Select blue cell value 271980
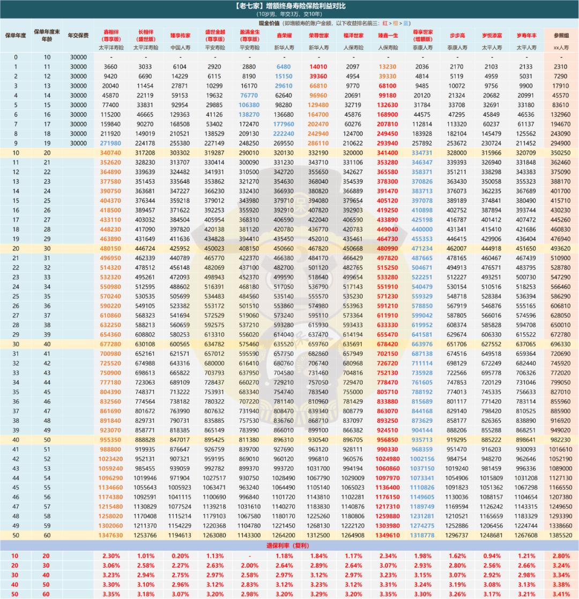579x599 pixels. coord(110,143)
